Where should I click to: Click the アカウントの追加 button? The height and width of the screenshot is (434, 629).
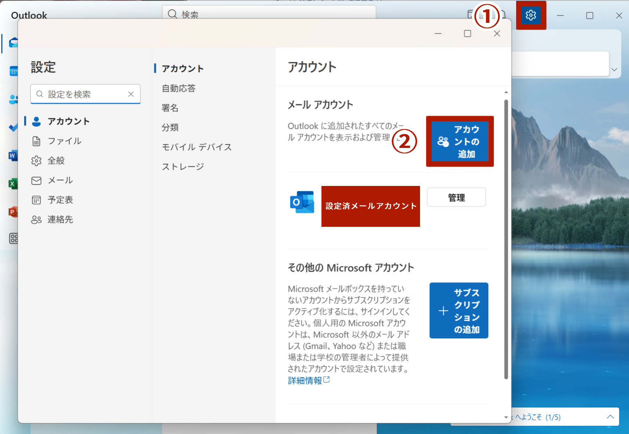pos(459,141)
